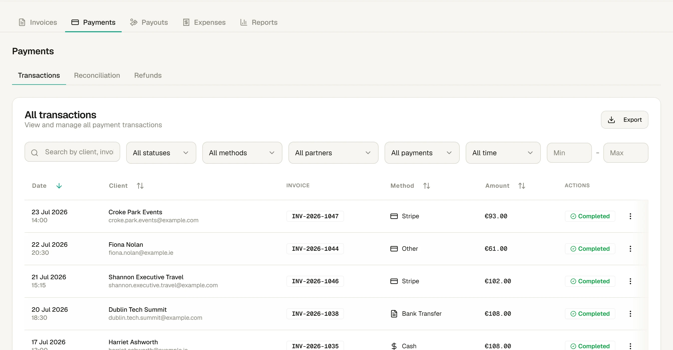Screen dimensions: 673x350
Task: Expand the All methods dropdown
Action: [x=242, y=153]
